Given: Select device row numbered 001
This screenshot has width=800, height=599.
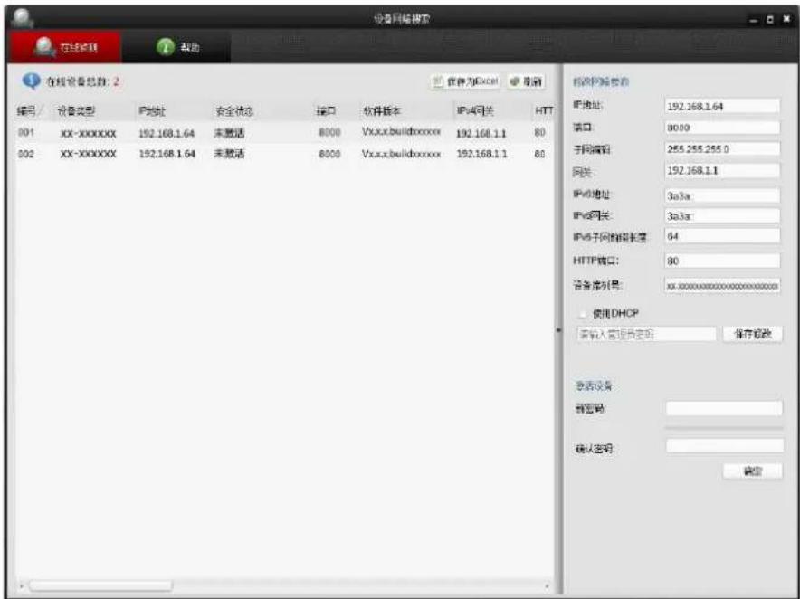Looking at the screenshot, I should 285,133.
